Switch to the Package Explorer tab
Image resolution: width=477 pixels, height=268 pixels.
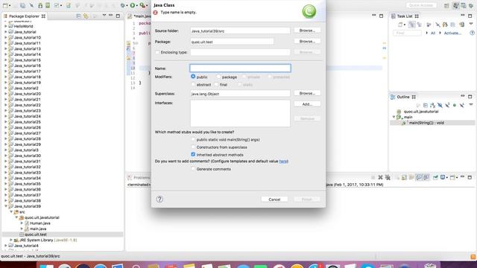24,16
